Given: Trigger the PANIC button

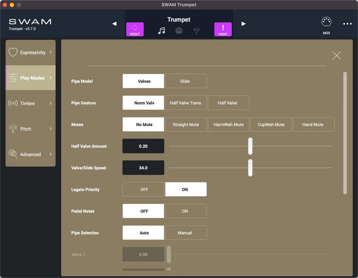Looking at the screenshot, I should 223,29.
